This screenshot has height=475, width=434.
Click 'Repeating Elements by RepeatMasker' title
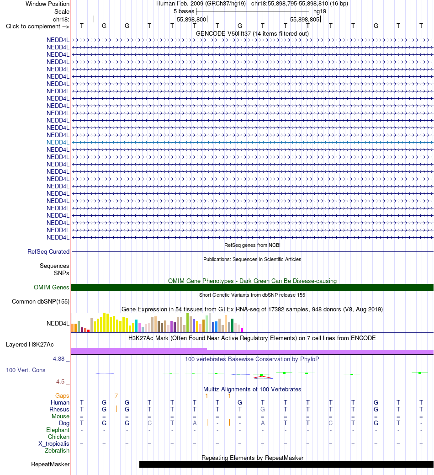[x=252, y=458]
